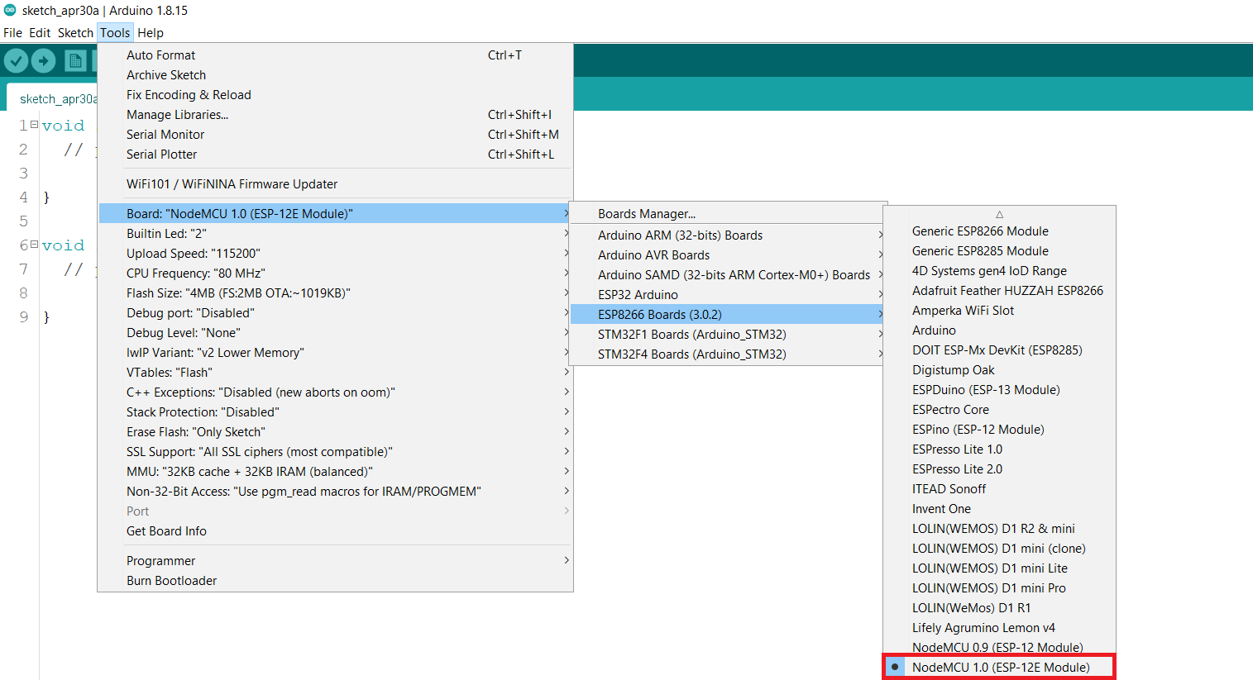Viewport: 1253px width, 680px height.
Task: Select LOLIN(WEMOS) D1 mini Pro
Action: coord(999,588)
